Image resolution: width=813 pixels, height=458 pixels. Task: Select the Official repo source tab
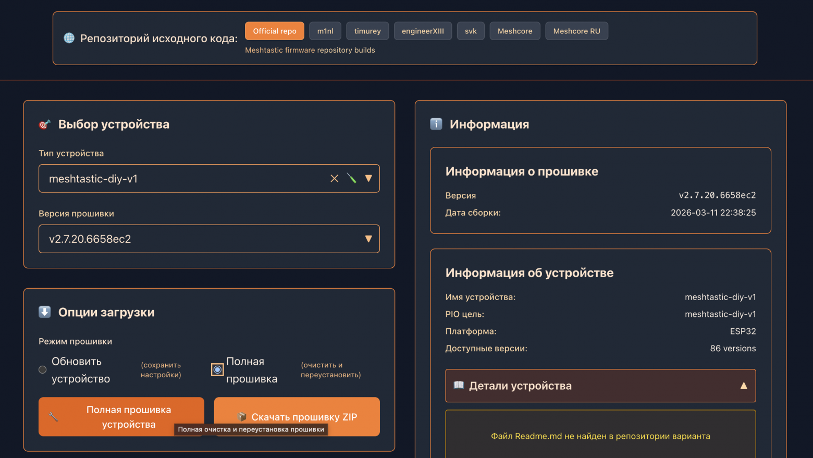coord(275,31)
